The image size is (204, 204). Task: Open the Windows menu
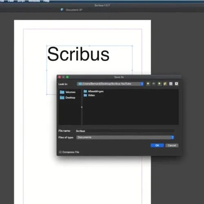coord(34,1)
